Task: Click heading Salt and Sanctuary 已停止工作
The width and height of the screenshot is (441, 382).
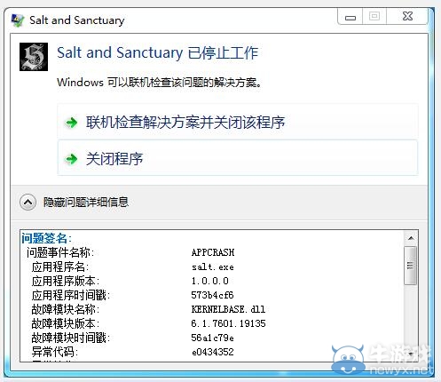Action: point(158,53)
